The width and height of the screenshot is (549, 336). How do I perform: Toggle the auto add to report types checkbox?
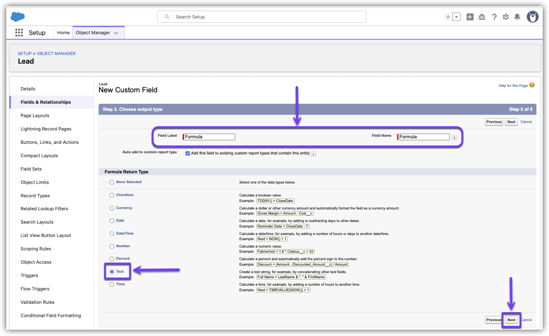point(188,153)
